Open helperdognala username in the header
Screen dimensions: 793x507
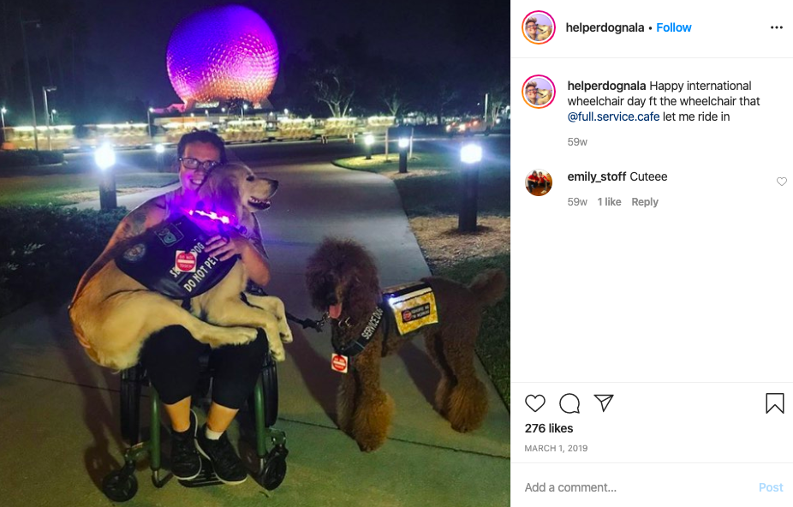[605, 27]
